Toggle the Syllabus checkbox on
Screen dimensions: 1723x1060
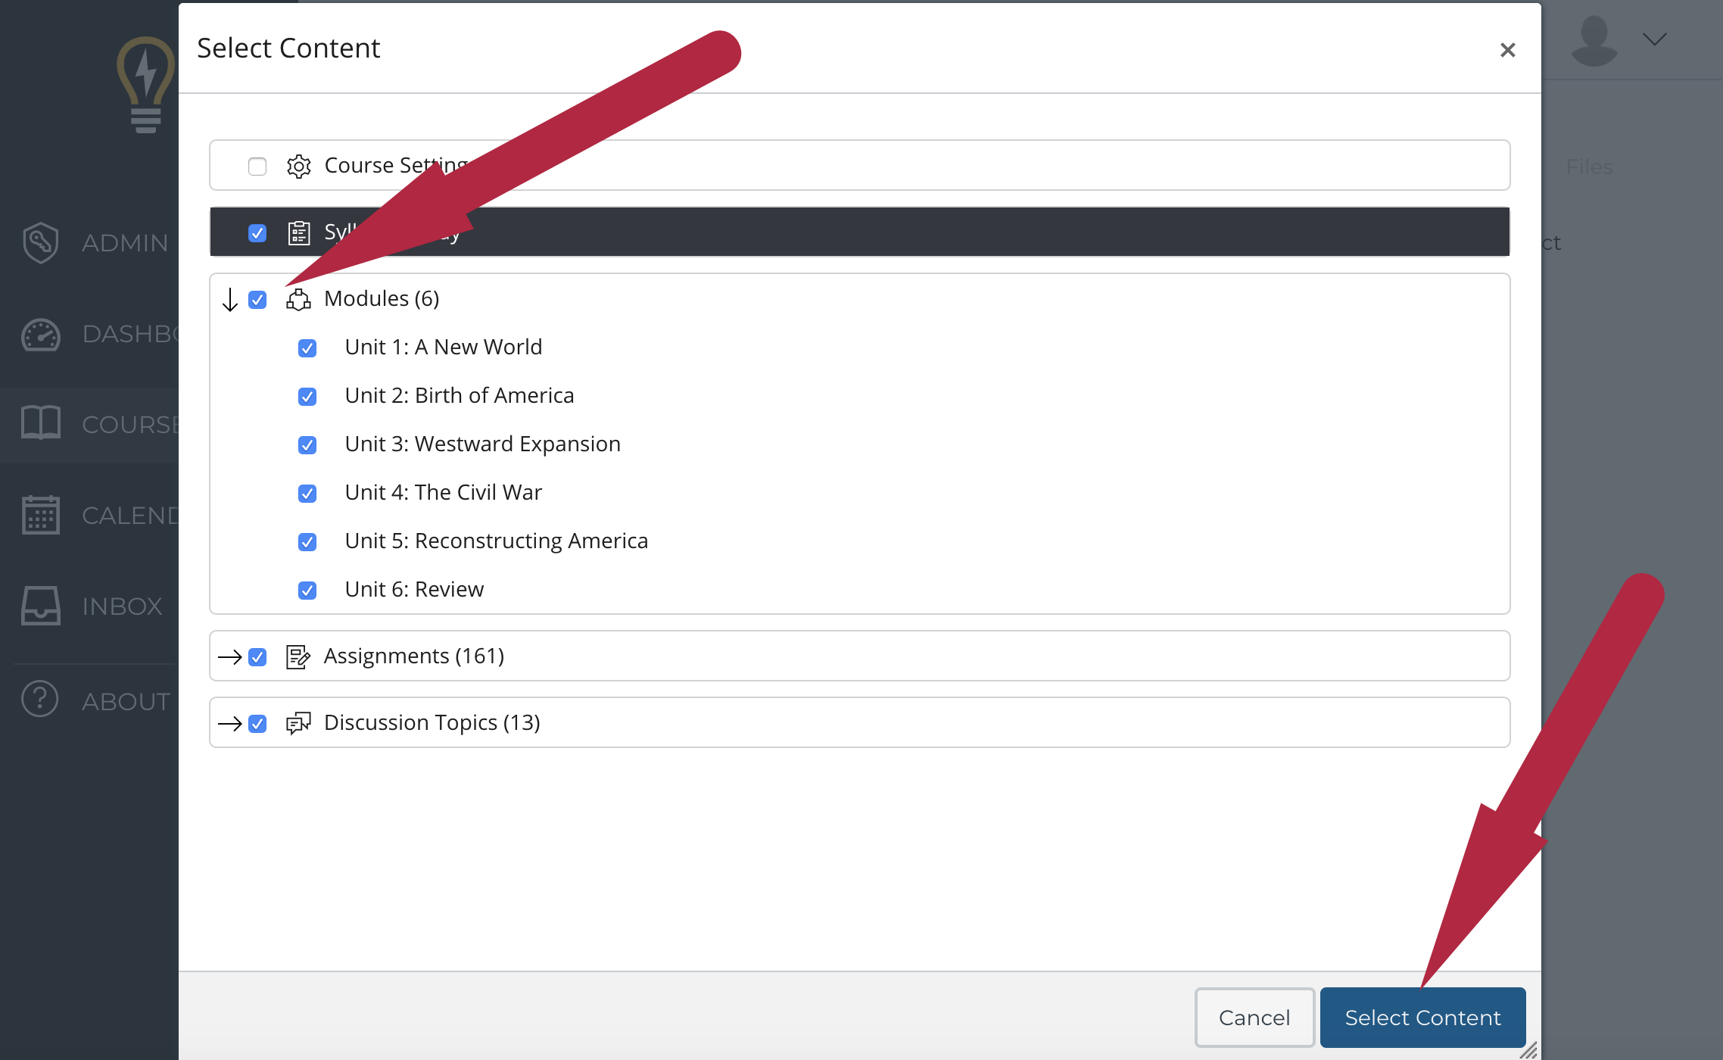pos(257,232)
